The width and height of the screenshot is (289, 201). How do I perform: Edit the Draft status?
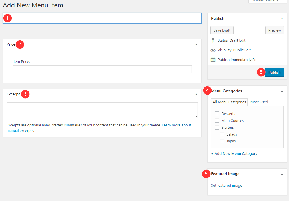pos(242,40)
